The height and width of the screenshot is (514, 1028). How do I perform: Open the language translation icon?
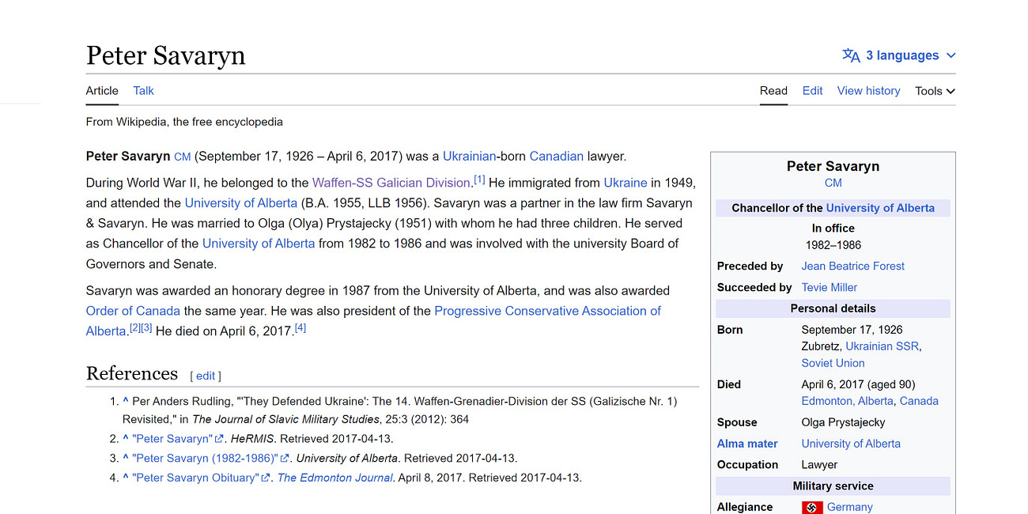click(851, 55)
